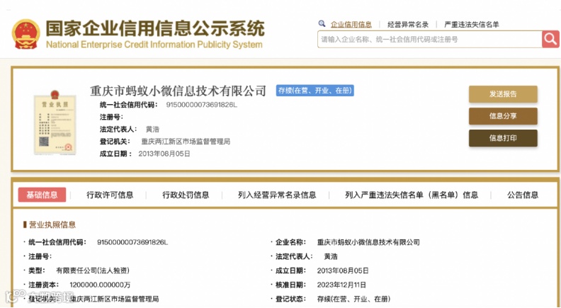Open the 企业信用信息 link
561x308 pixels.
tap(351, 24)
